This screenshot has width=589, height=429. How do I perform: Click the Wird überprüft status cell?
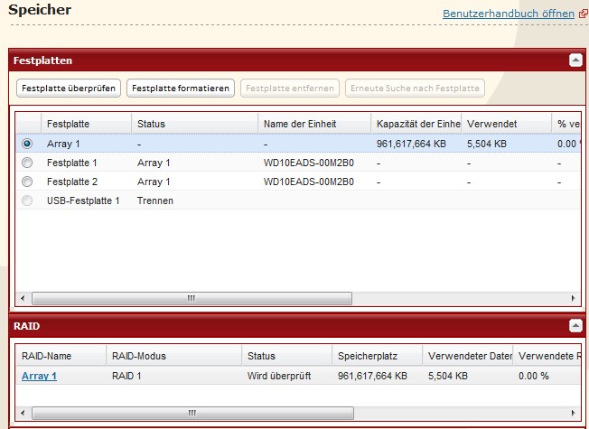[279, 376]
